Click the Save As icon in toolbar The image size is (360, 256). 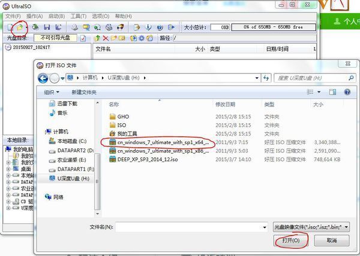click(x=58, y=28)
